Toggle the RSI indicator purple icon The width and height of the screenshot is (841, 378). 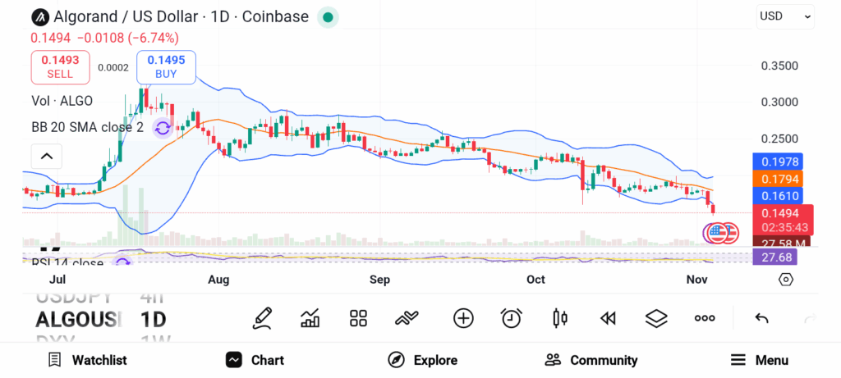click(122, 263)
